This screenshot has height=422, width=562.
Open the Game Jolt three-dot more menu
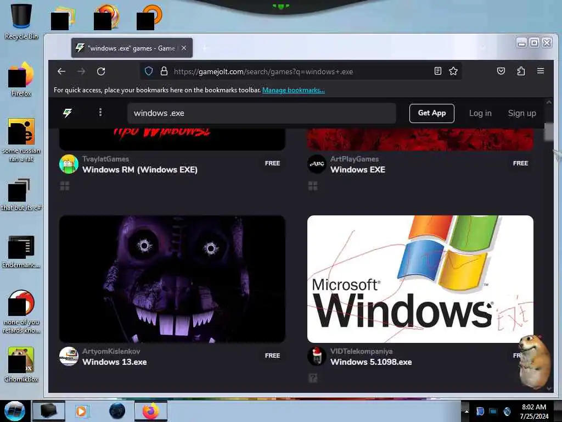[100, 112]
